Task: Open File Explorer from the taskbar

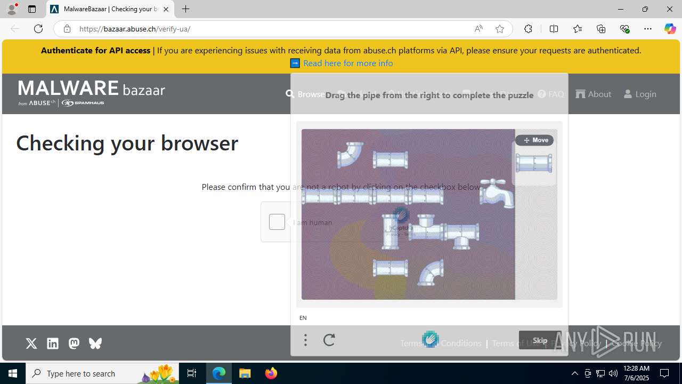Action: click(x=245, y=373)
